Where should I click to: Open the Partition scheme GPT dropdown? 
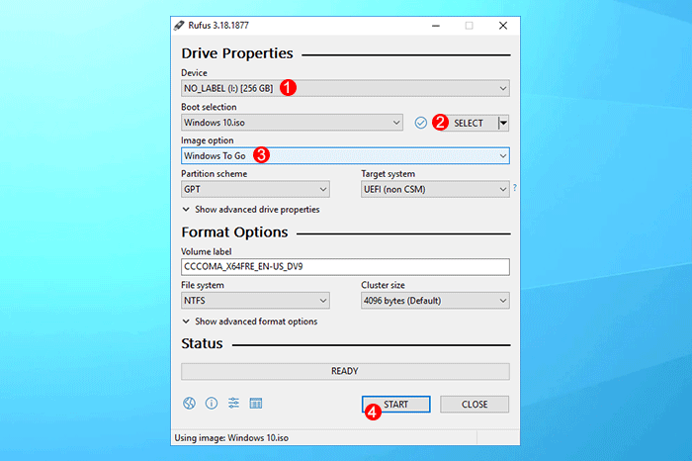pyautogui.click(x=255, y=189)
